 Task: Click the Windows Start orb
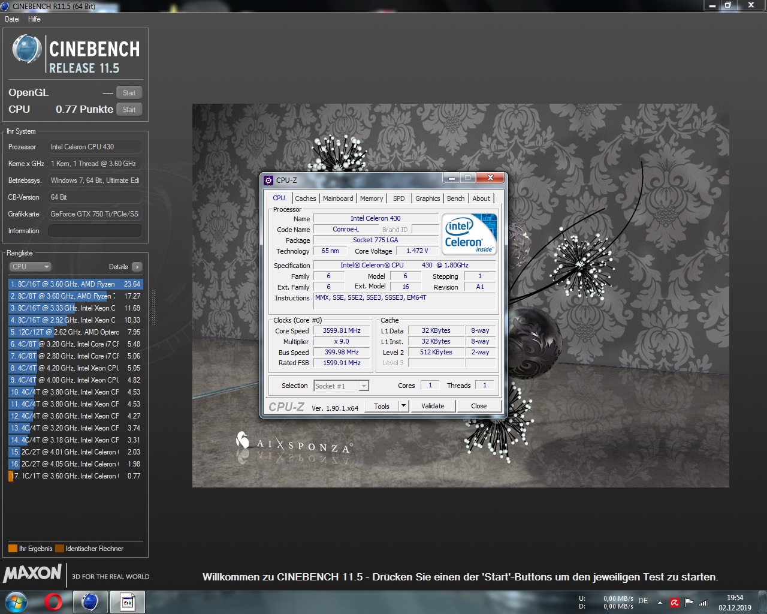pos(16,602)
